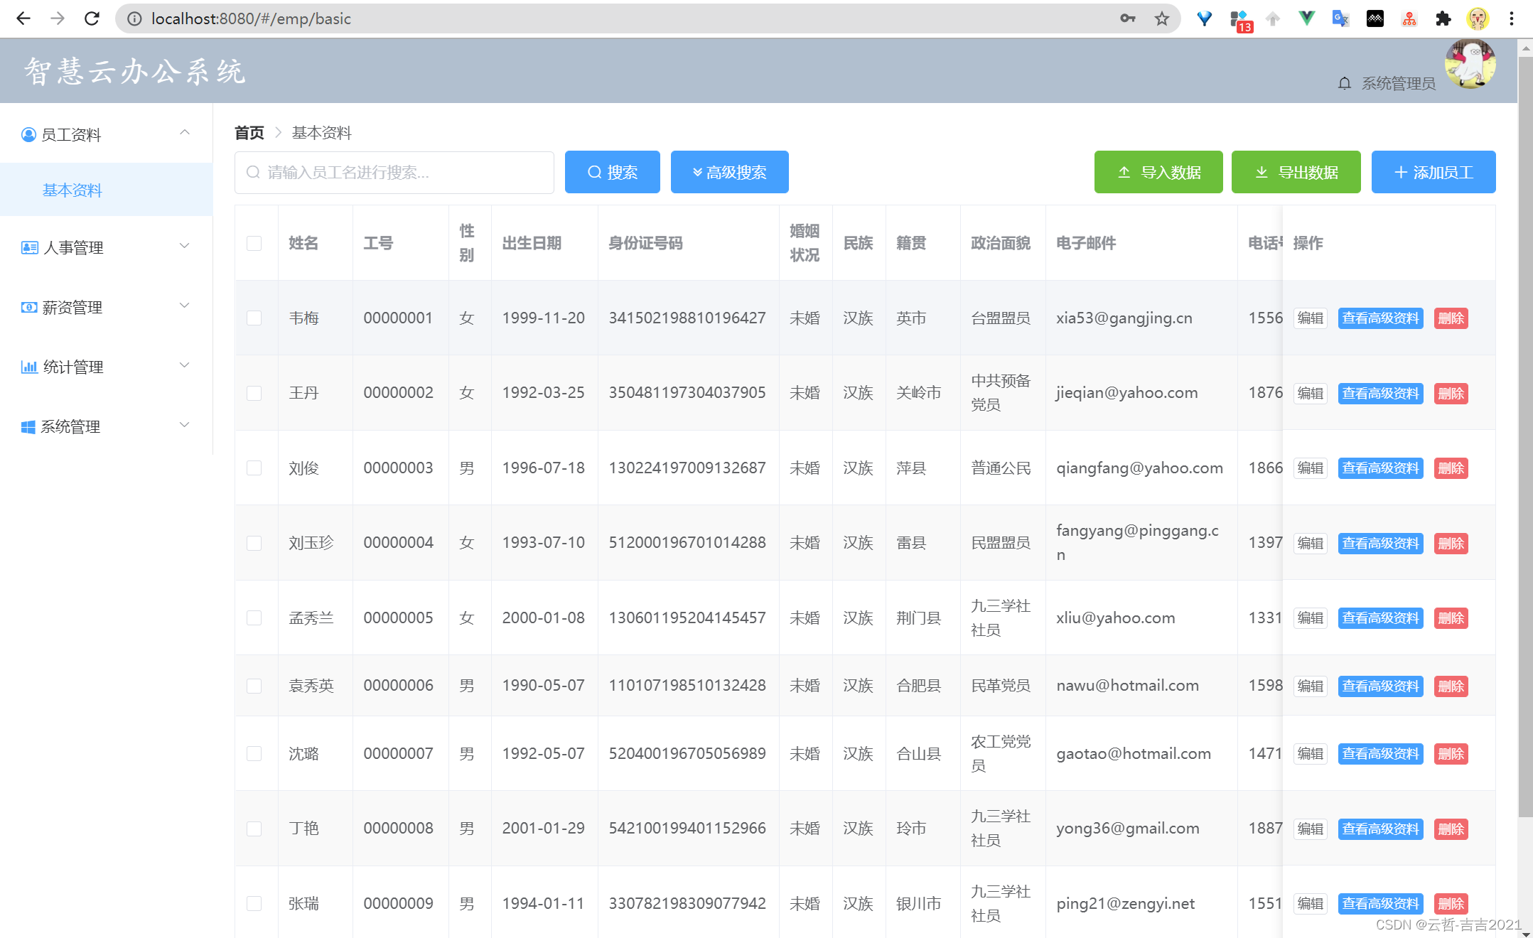Go to 首页 in breadcrumb
The image size is (1533, 938).
249,133
